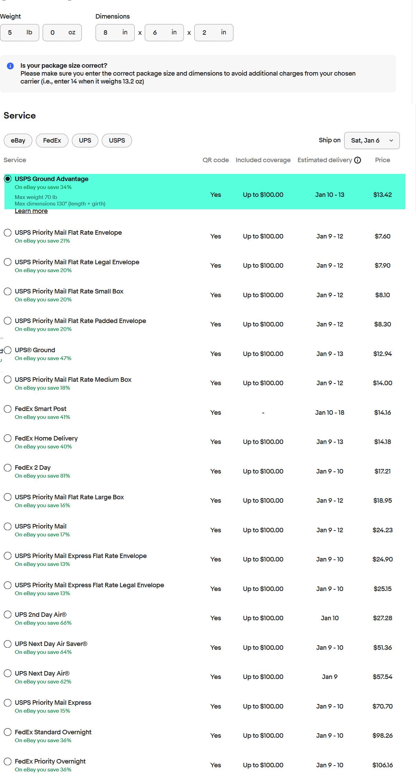Screen dimensions: 416x780
Task: Click the $17.21 FedEx 2 Day price
Action: tap(383, 471)
